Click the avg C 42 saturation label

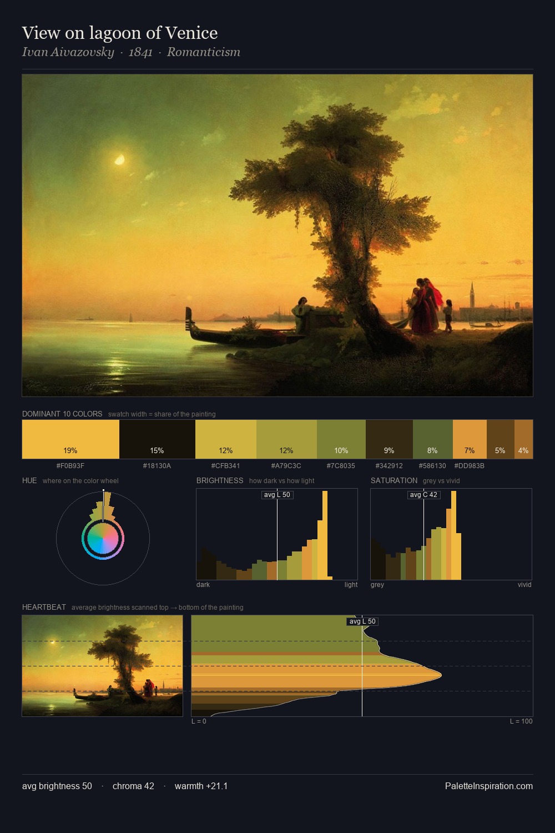click(x=423, y=495)
